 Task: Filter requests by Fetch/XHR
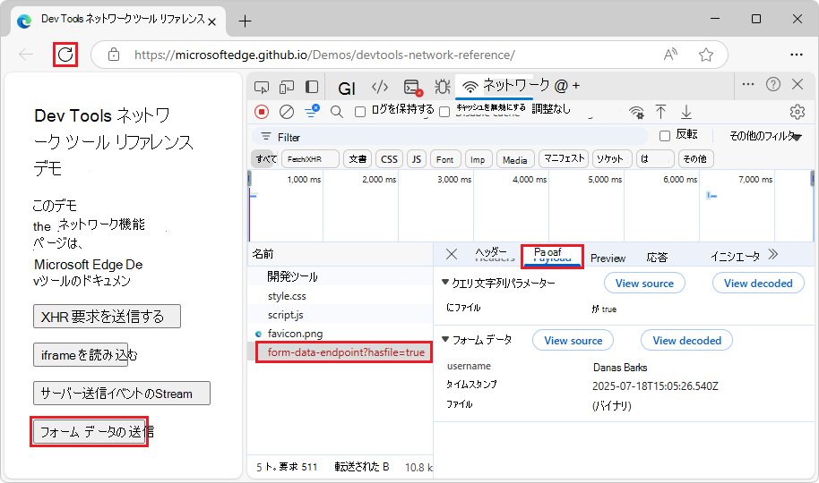pyautogui.click(x=310, y=159)
